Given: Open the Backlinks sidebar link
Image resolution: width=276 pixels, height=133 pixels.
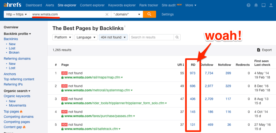Looking at the screenshot, I should pos(11,39).
